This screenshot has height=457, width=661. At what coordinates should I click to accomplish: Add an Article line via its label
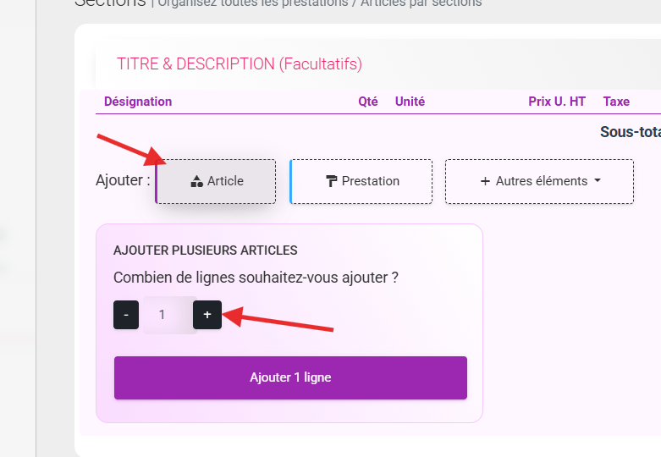[225, 181]
